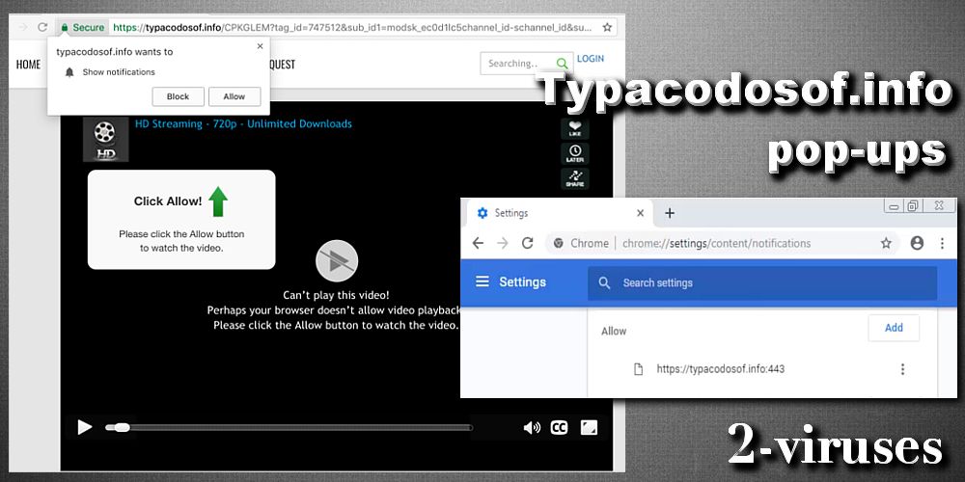Click the Share icon on video
This screenshot has height=482, width=965.
click(575, 178)
